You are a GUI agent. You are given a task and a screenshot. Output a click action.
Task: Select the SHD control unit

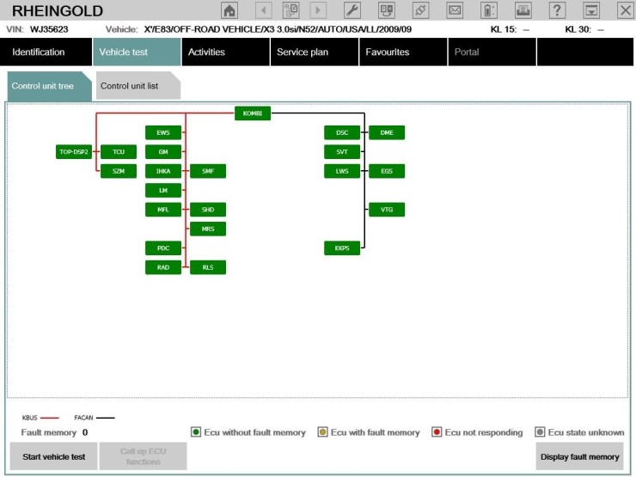[208, 210]
